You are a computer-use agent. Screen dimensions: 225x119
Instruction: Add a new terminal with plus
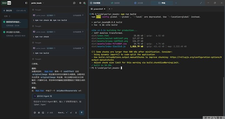[109, 9]
